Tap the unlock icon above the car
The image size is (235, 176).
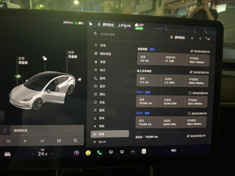tap(45, 58)
